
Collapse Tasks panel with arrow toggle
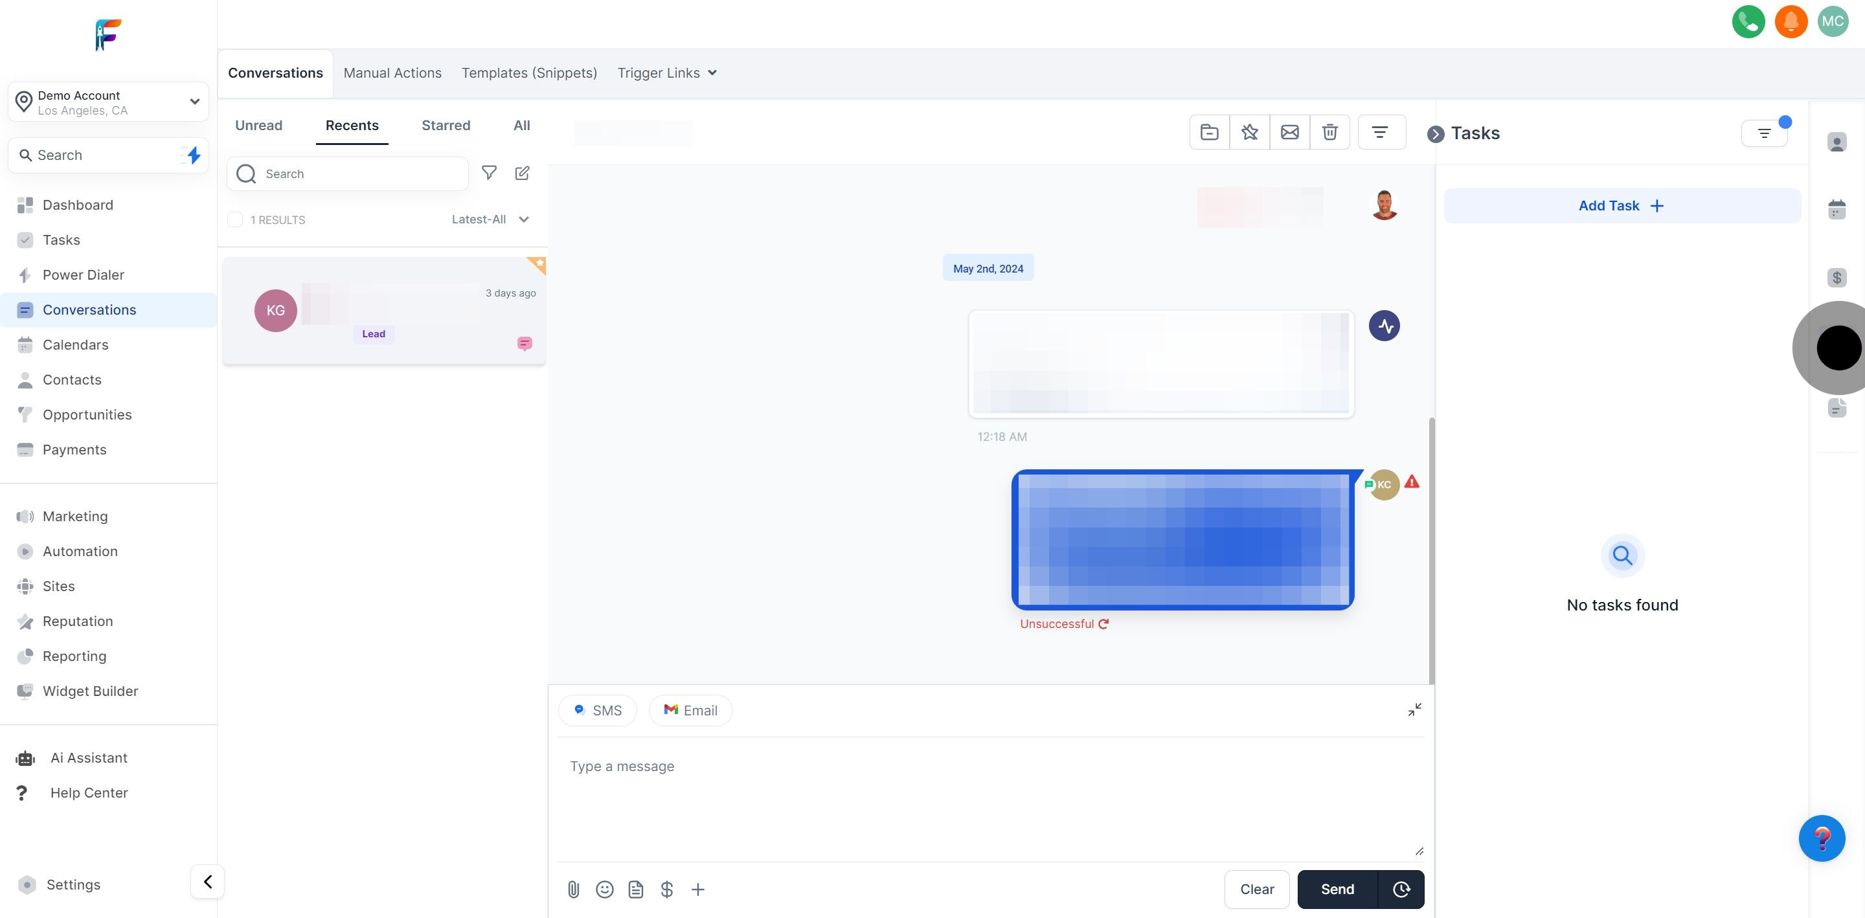click(x=1435, y=134)
